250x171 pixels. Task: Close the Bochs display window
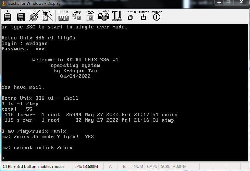pyautogui.click(x=241, y=2)
